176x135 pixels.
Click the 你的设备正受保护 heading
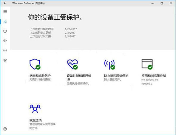tap(55, 17)
